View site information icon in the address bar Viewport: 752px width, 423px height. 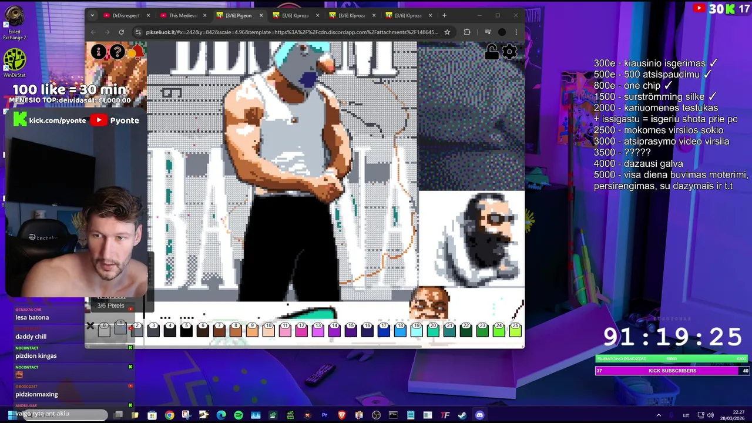pyautogui.click(x=138, y=32)
